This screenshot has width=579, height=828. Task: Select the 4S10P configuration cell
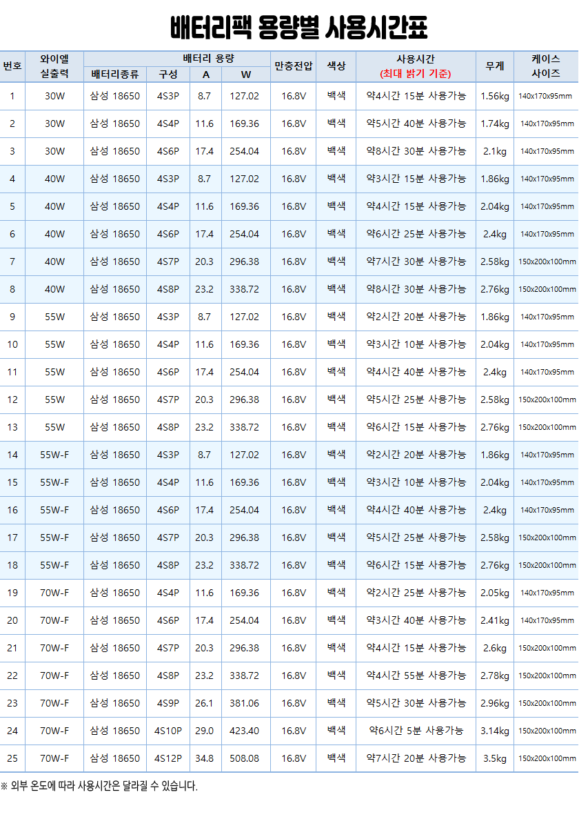tap(167, 731)
